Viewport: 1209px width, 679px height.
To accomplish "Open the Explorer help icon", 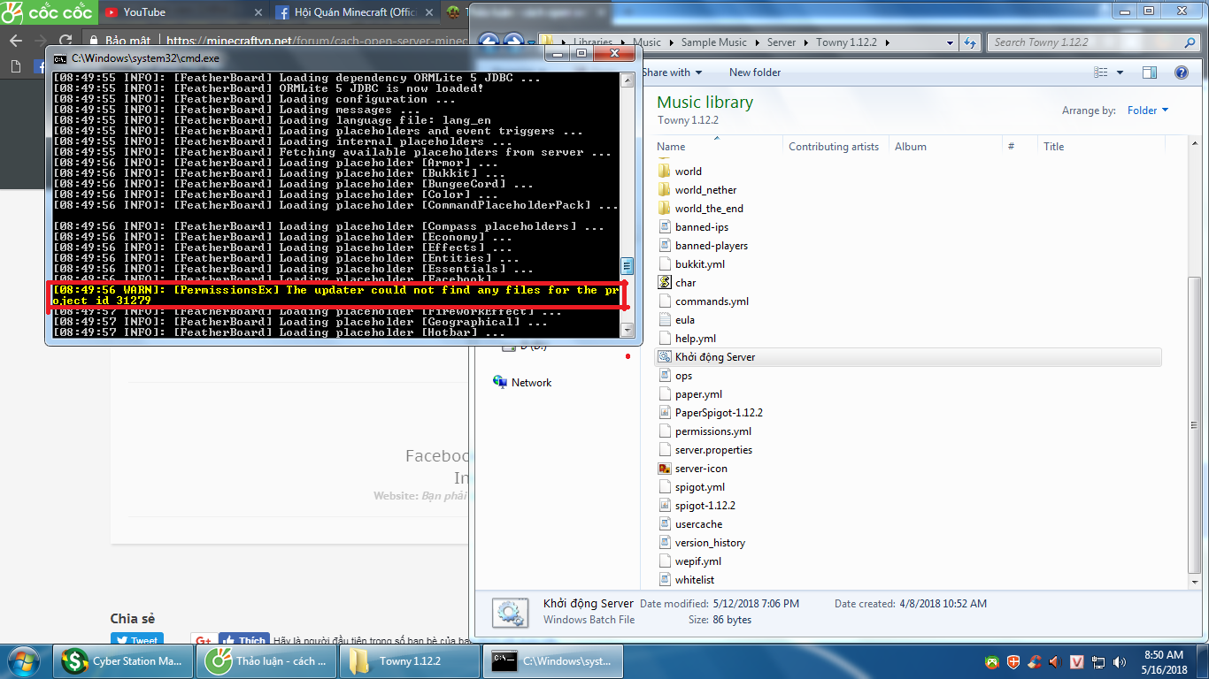I will pyautogui.click(x=1181, y=72).
